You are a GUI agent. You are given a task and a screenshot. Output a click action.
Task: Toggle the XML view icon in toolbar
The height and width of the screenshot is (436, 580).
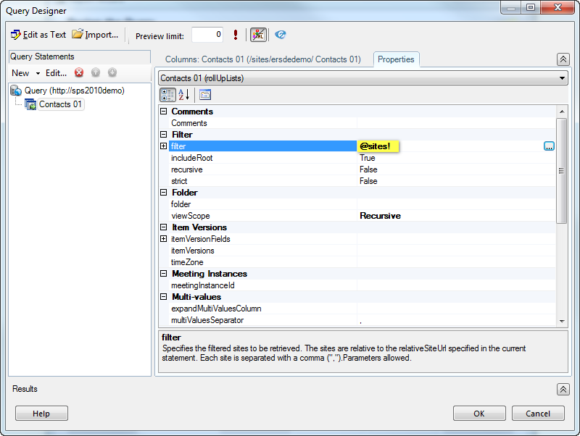[258, 35]
